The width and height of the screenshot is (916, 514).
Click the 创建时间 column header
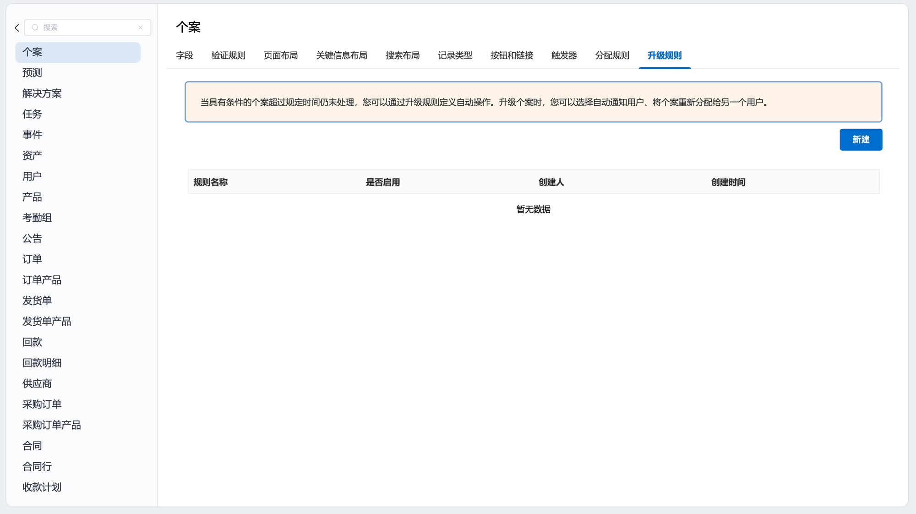click(728, 182)
